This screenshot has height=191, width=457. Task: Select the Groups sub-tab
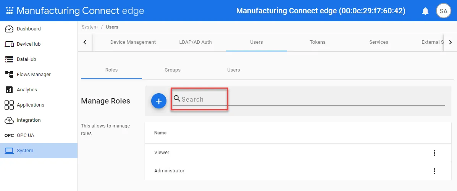(173, 70)
